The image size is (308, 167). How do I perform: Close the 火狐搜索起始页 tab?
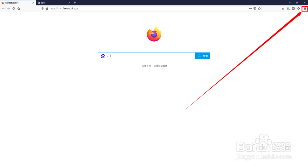(x=33, y=3)
